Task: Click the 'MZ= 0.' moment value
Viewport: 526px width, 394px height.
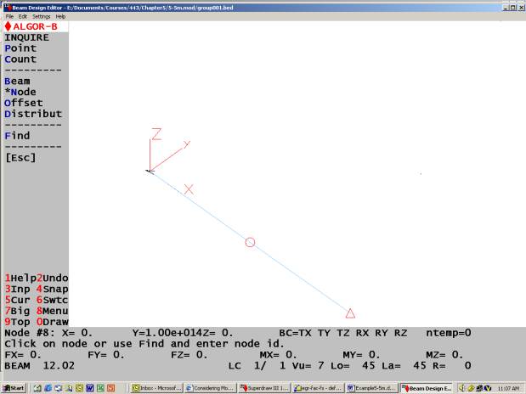Action: coord(444,355)
